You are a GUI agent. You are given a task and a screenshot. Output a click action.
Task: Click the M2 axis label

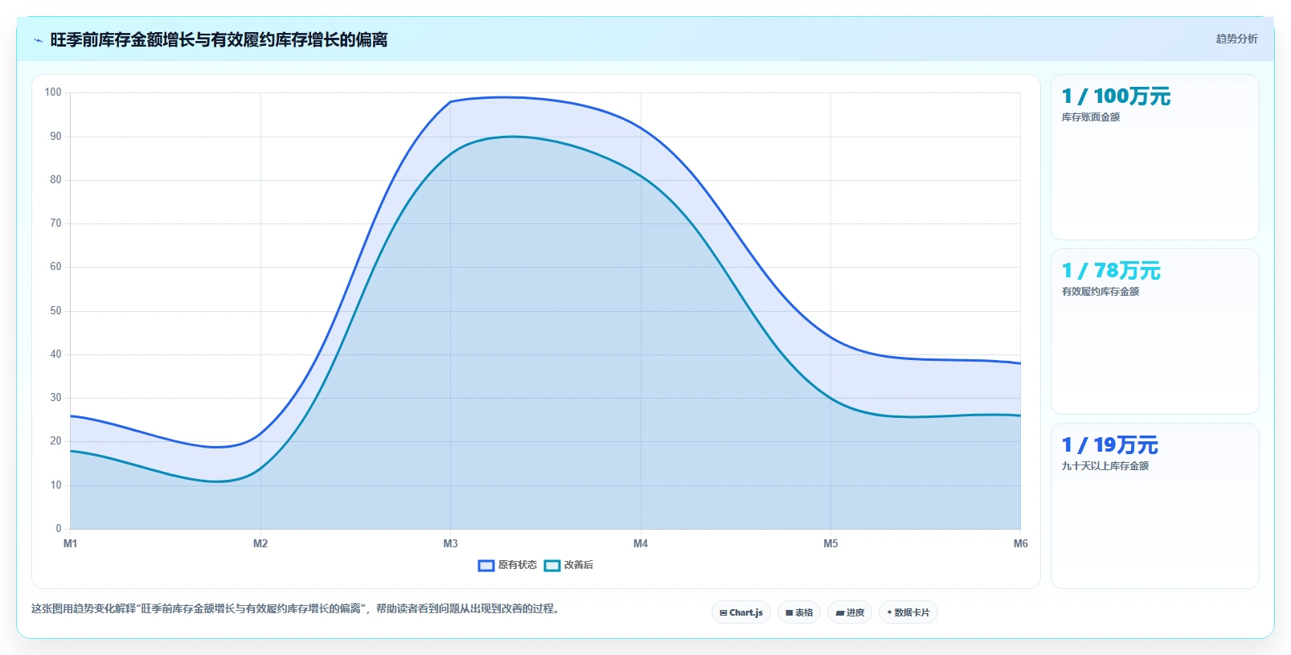click(x=260, y=544)
